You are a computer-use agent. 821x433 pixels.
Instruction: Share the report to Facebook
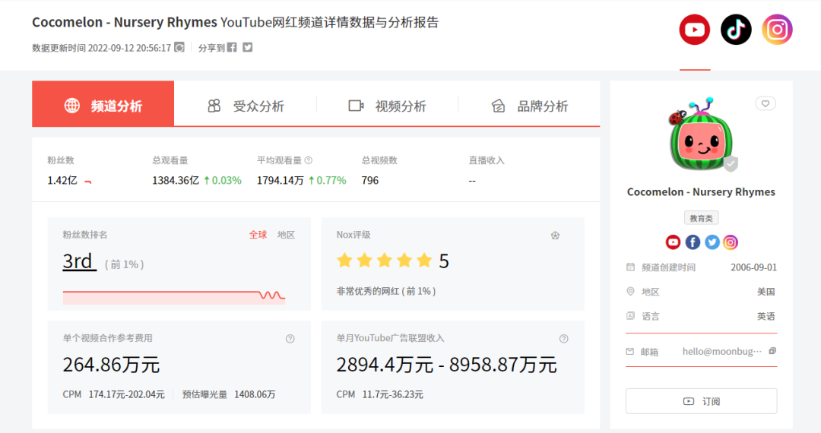click(x=232, y=47)
